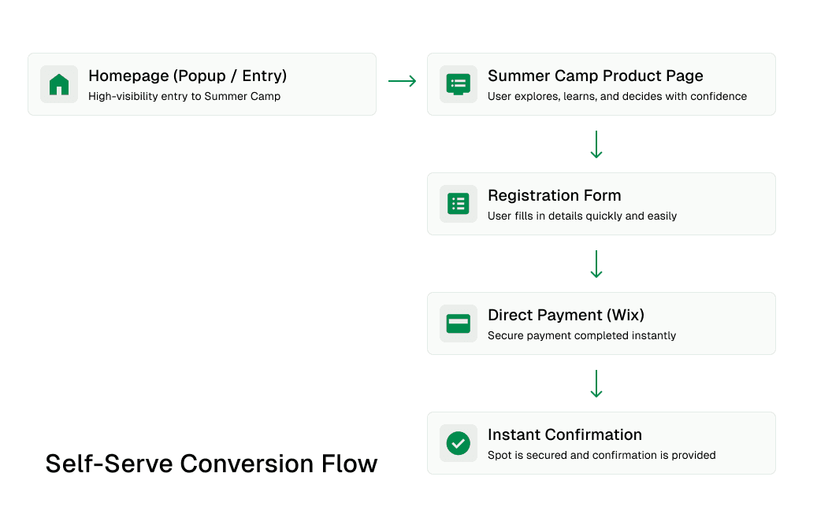
Task: Click the Instant Confirmation checkmark icon
Action: (458, 443)
